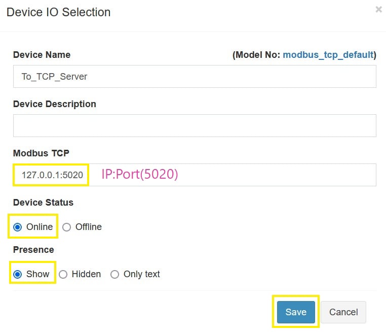386x332 pixels.
Task: Click the pink IP:Port(5020) annotation text
Action: coord(140,175)
